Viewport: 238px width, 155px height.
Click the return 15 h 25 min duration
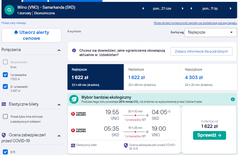[x=135, y=128]
